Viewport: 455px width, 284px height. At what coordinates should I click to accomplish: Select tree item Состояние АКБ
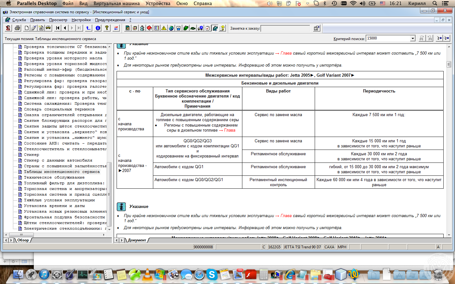(x=65, y=144)
